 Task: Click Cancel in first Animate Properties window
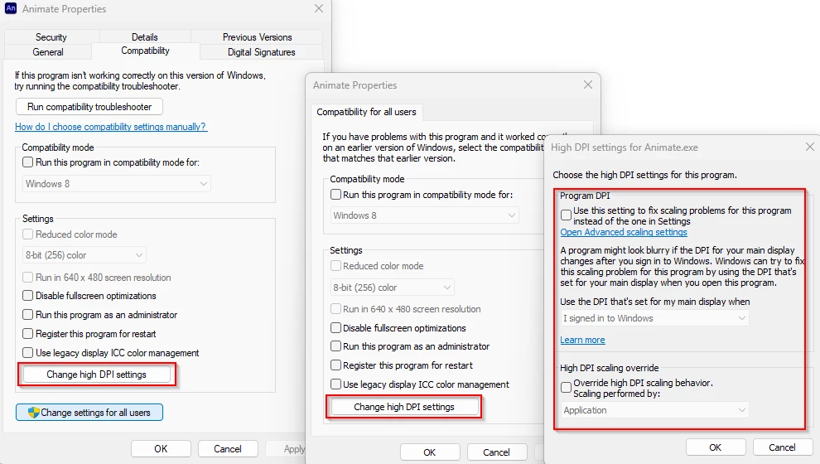[x=228, y=449]
